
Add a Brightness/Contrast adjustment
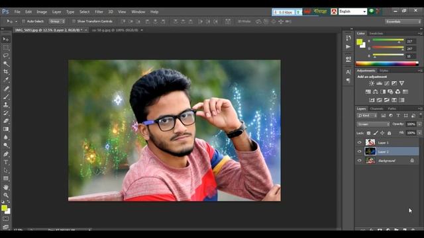tap(372, 83)
